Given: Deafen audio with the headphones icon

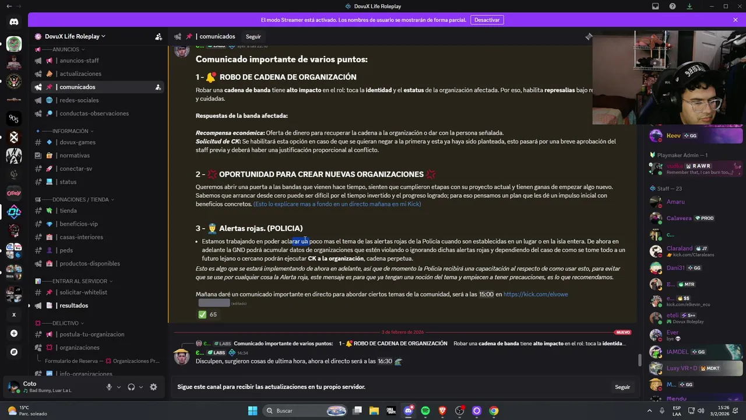Looking at the screenshot, I should (131, 387).
